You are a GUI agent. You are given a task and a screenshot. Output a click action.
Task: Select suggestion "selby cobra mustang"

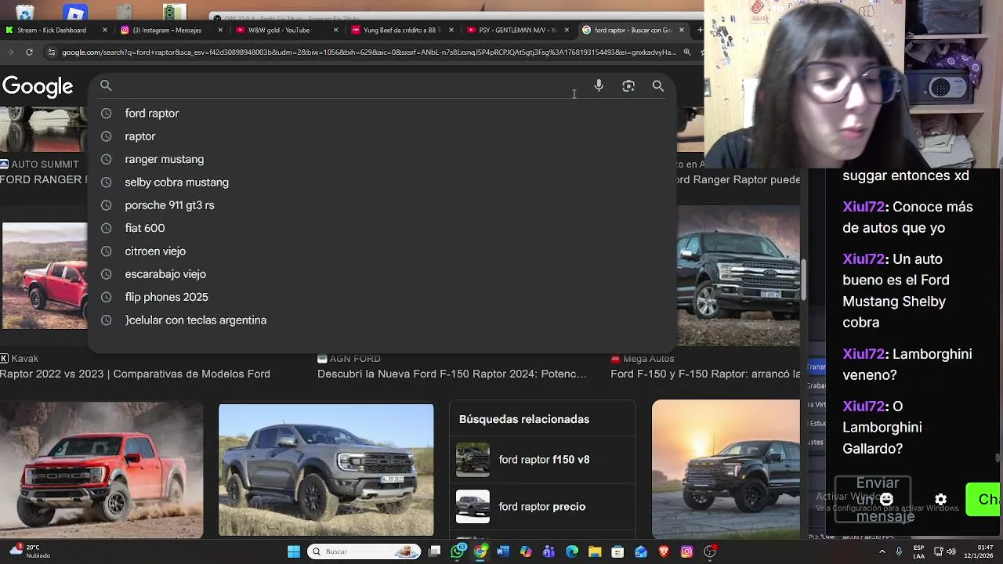(x=382, y=183)
